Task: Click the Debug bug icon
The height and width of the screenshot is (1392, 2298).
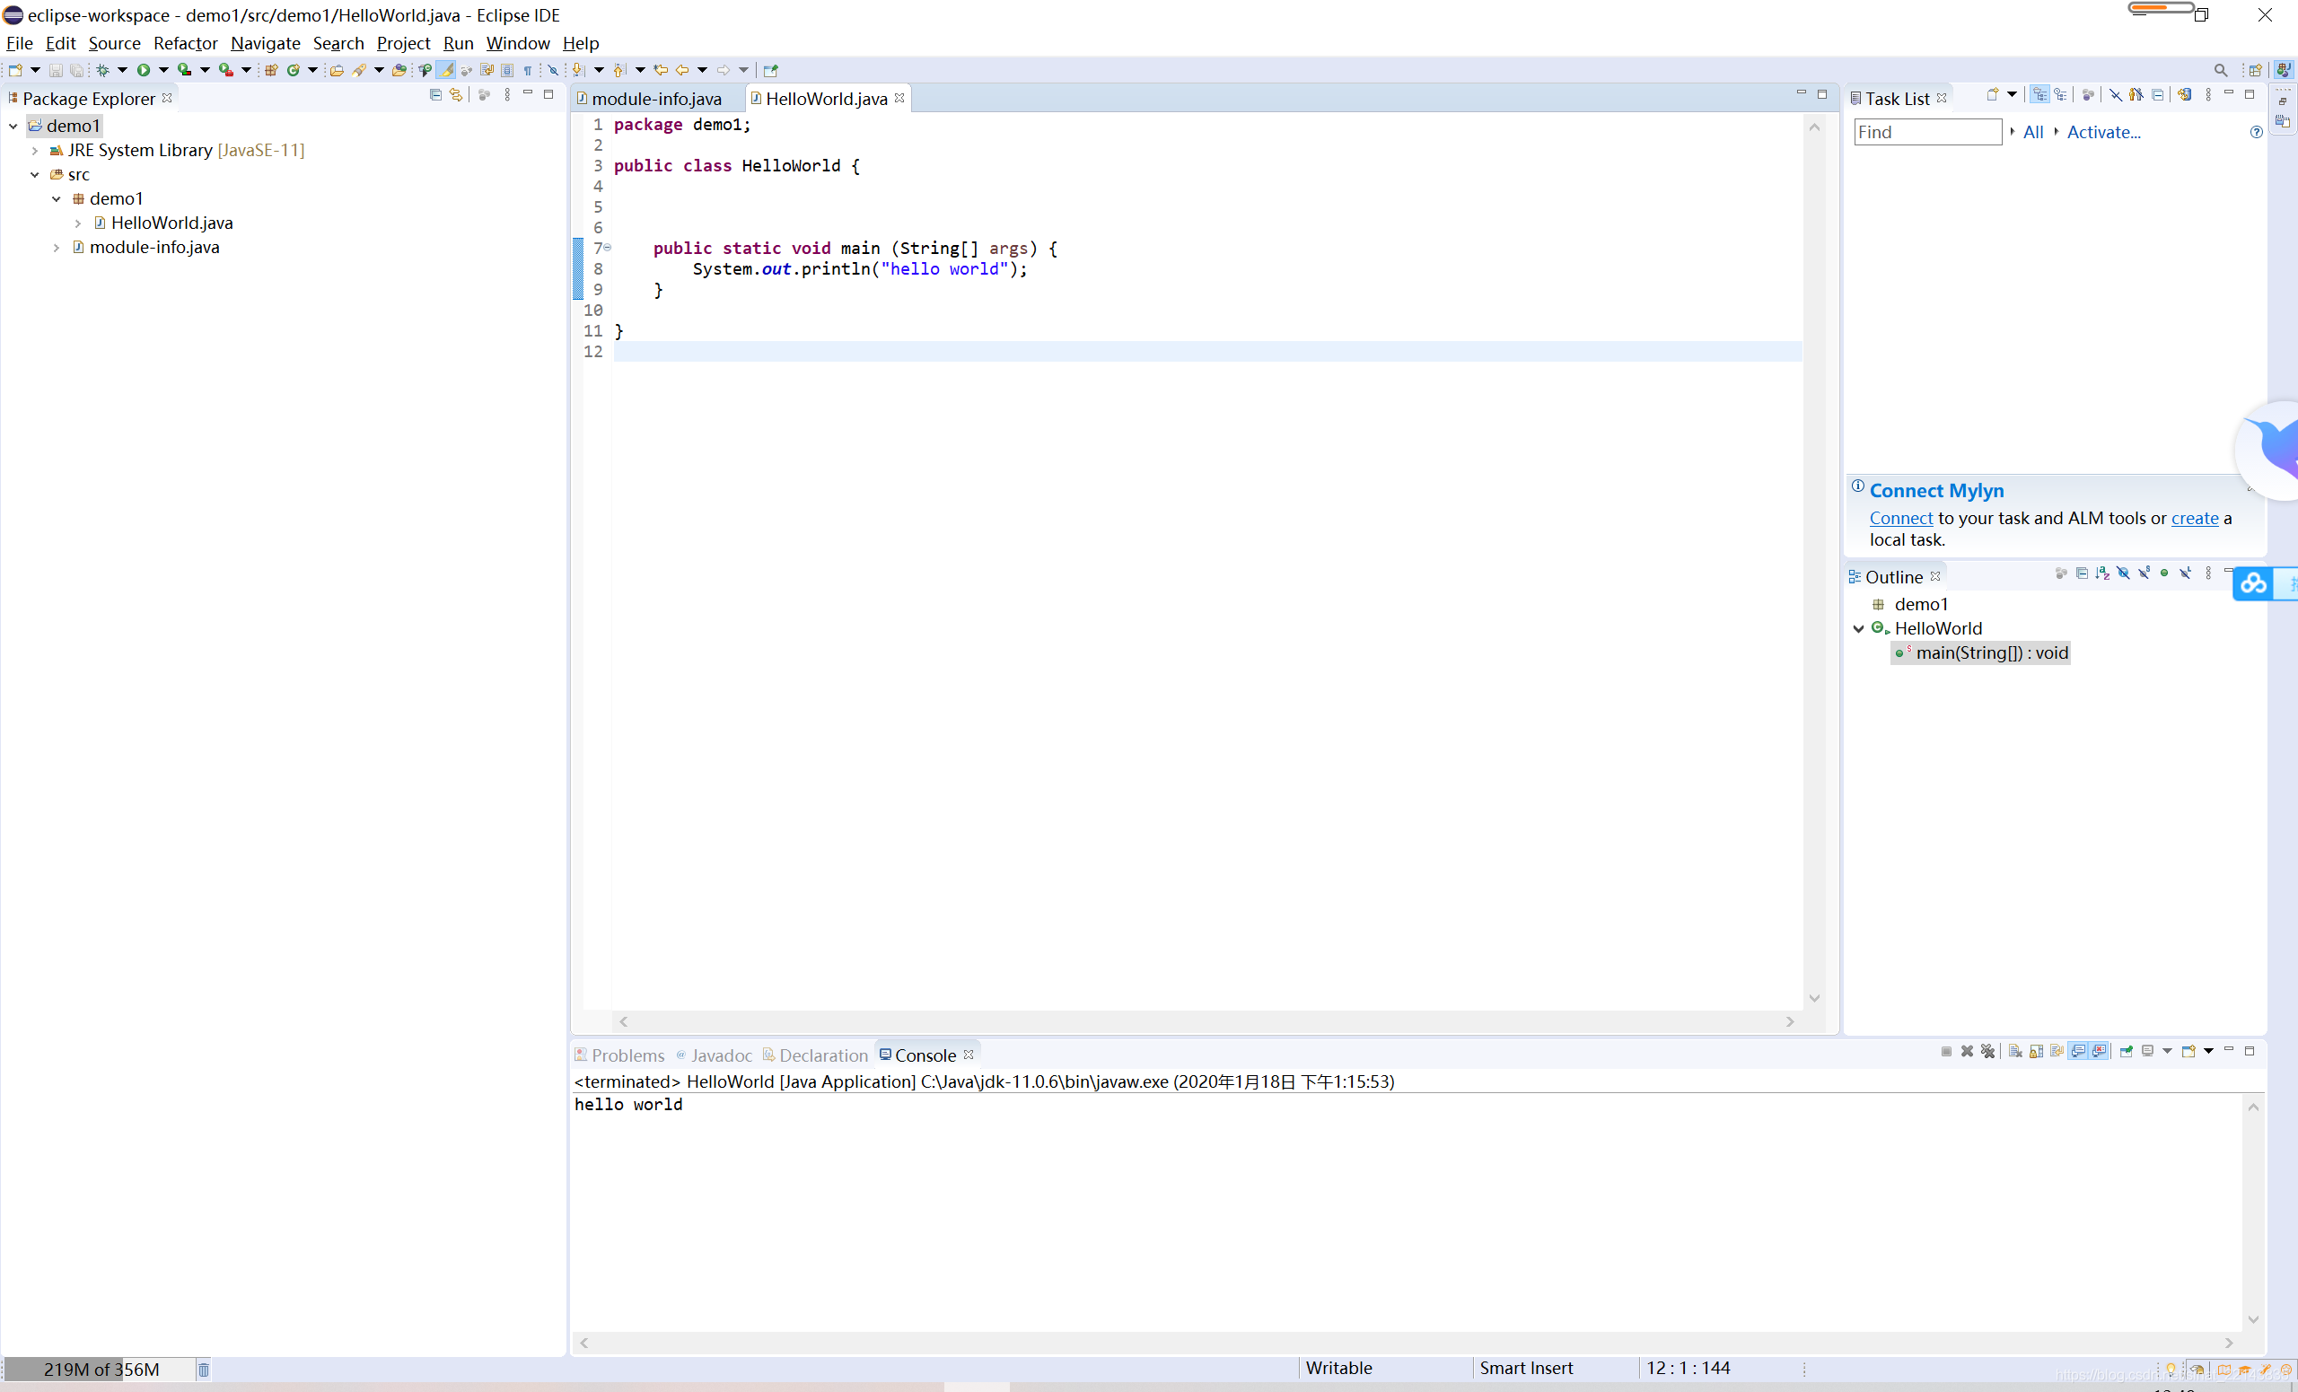Action: (x=102, y=70)
